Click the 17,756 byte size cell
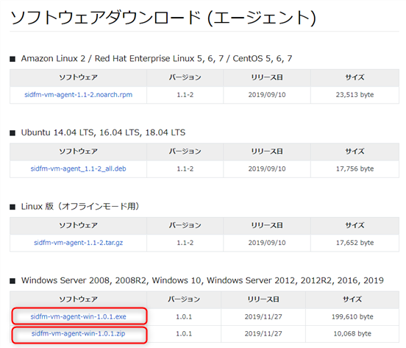Viewport: 406px width, 348px height. point(355,168)
